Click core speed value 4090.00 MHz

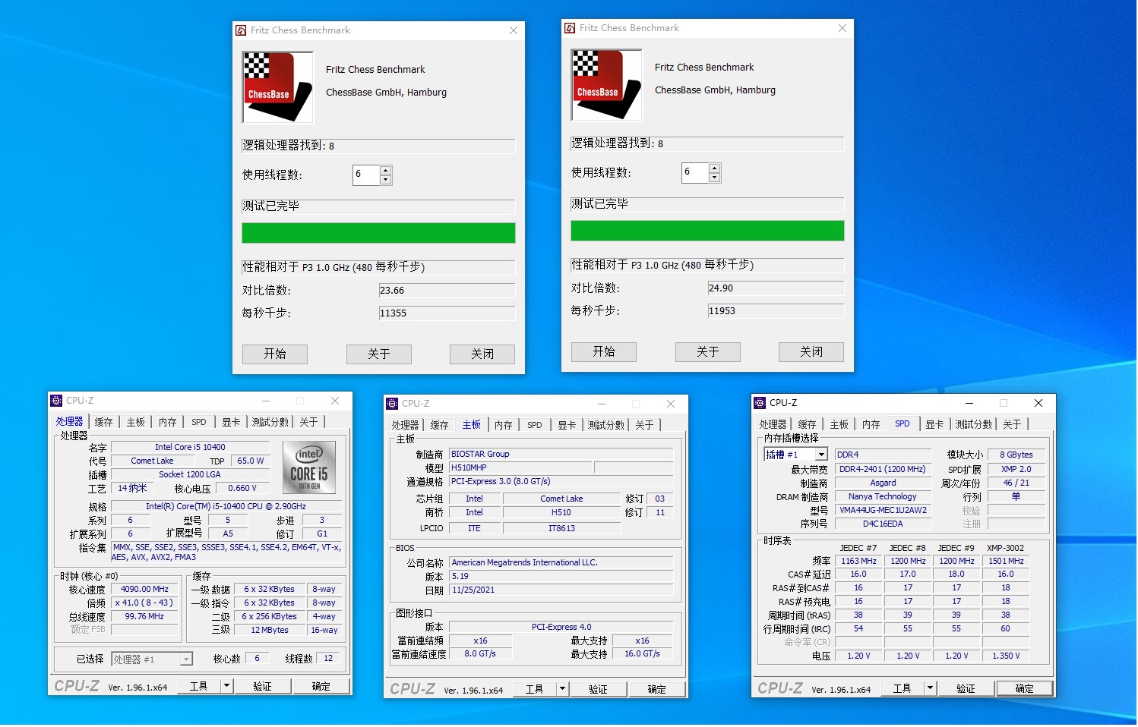coord(144,589)
